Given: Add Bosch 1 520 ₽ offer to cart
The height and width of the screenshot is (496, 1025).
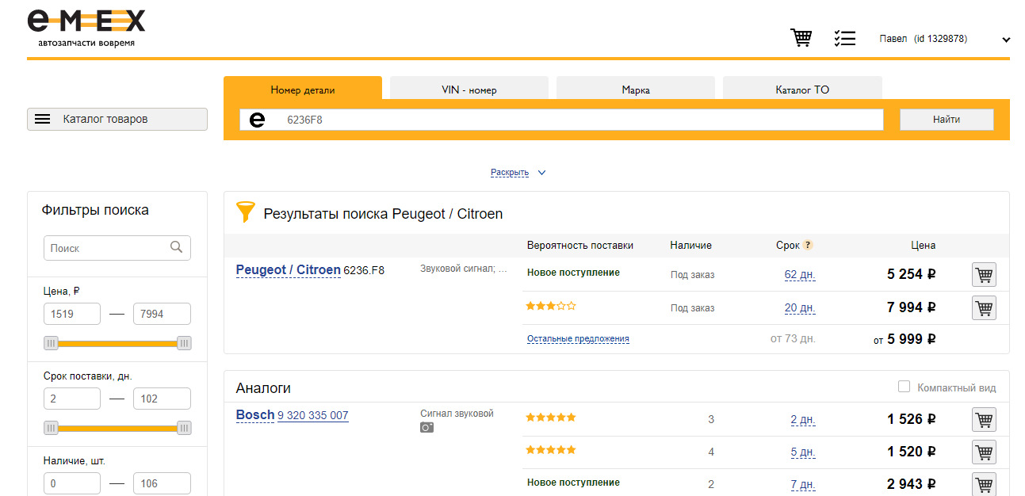Looking at the screenshot, I should coord(984,452).
